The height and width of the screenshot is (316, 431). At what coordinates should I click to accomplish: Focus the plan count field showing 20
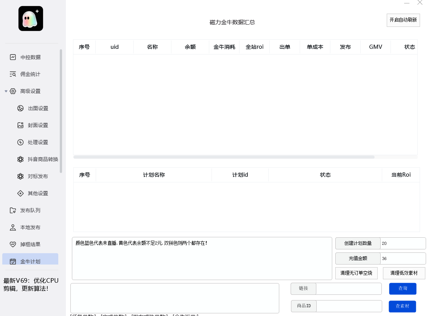pyautogui.click(x=403, y=243)
